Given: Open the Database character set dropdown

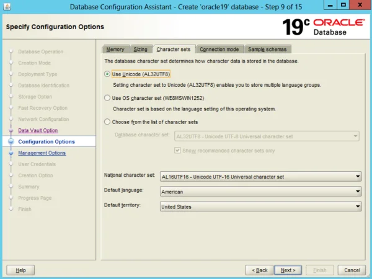Looking at the screenshot, I should [267, 136].
